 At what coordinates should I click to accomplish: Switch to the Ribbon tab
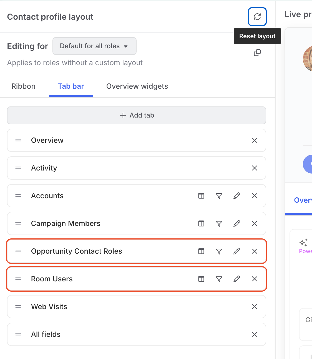23,86
